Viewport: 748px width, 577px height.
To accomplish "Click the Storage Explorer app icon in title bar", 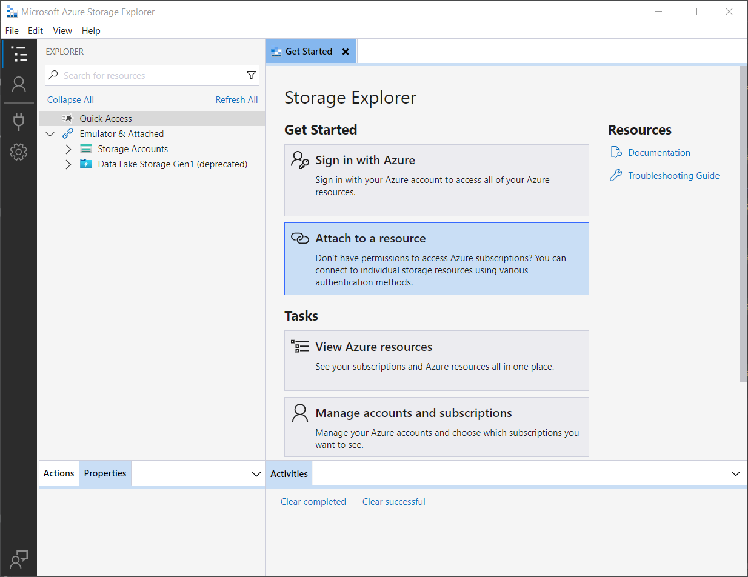I will pos(12,12).
